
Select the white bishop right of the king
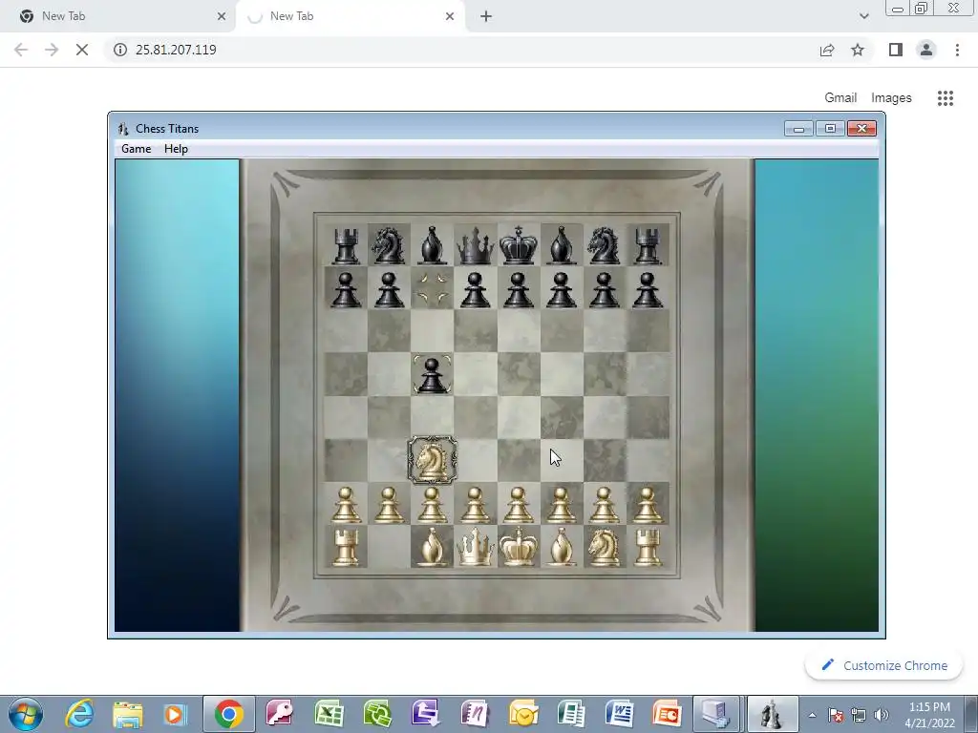[x=562, y=547]
